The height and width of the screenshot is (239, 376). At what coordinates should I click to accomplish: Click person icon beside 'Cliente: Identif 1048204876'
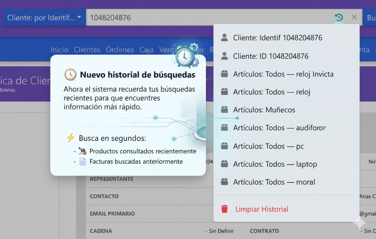tap(224, 38)
